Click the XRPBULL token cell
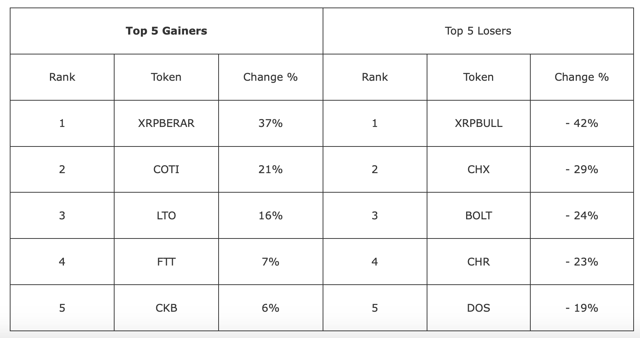Image resolution: width=640 pixels, height=338 pixels. 478,123
